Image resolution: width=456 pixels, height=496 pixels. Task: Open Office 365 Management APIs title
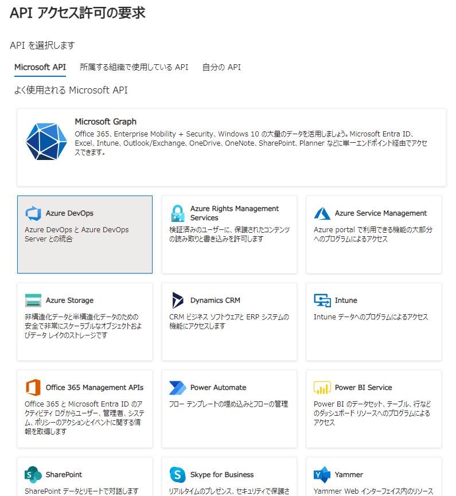[x=95, y=388]
